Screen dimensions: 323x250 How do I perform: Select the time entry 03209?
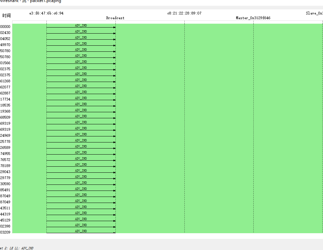(x=5, y=232)
